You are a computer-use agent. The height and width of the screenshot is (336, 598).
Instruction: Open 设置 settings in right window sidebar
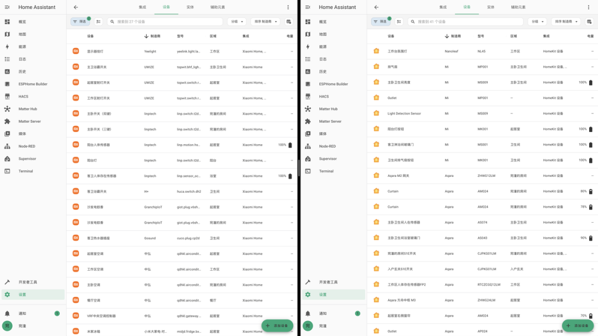[333, 295]
